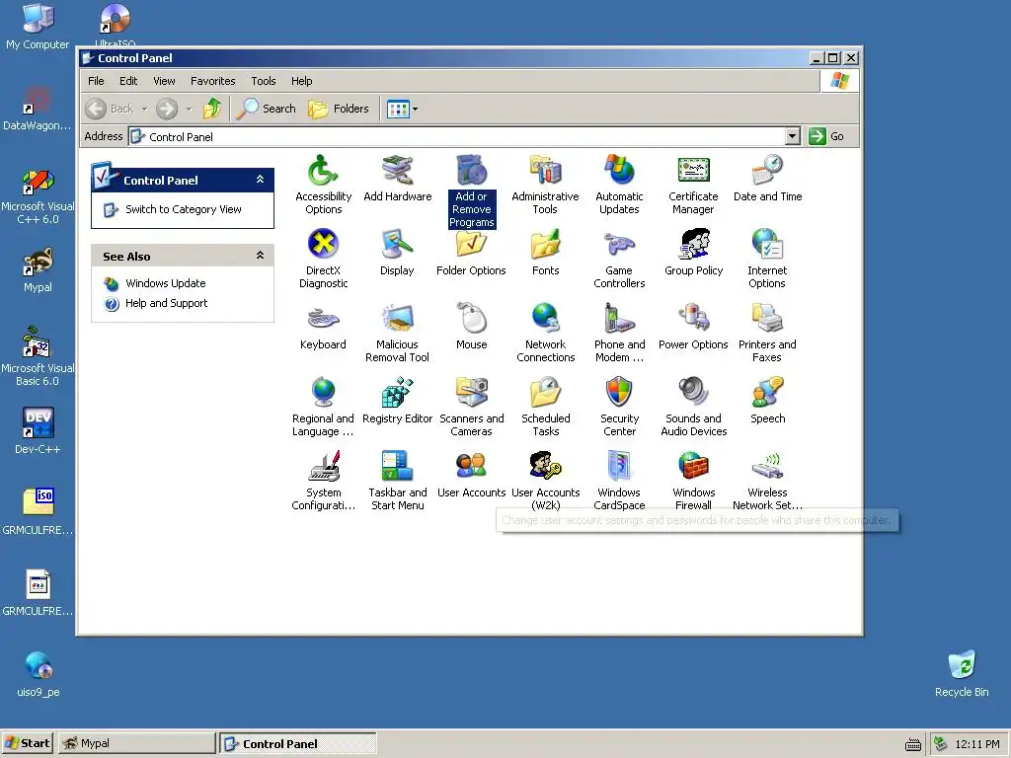Open Windows CardSpace
1011x758 pixels.
619,481
